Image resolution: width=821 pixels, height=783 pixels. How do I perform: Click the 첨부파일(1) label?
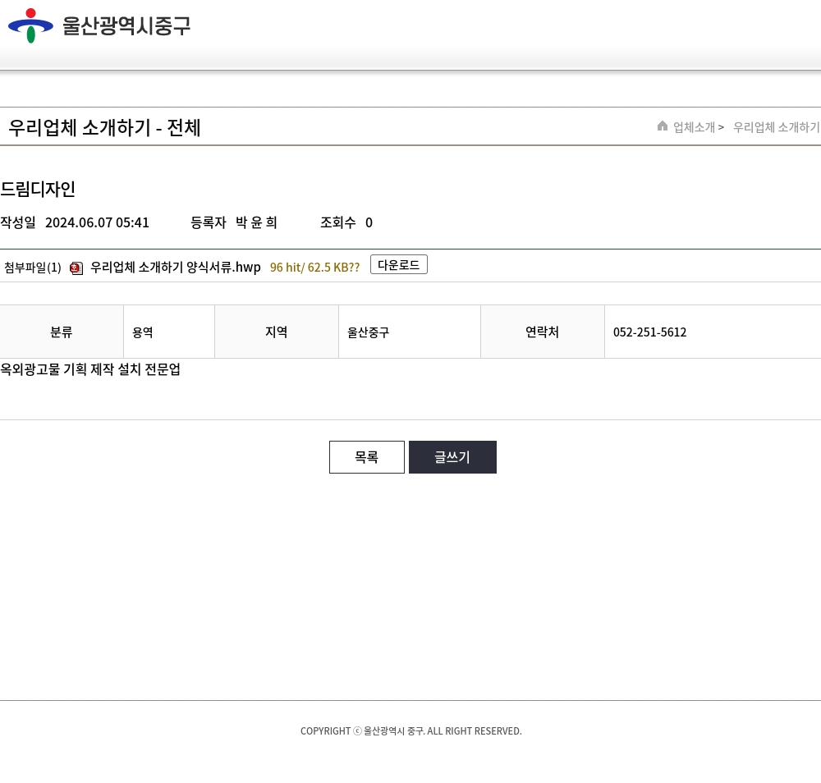point(33,268)
